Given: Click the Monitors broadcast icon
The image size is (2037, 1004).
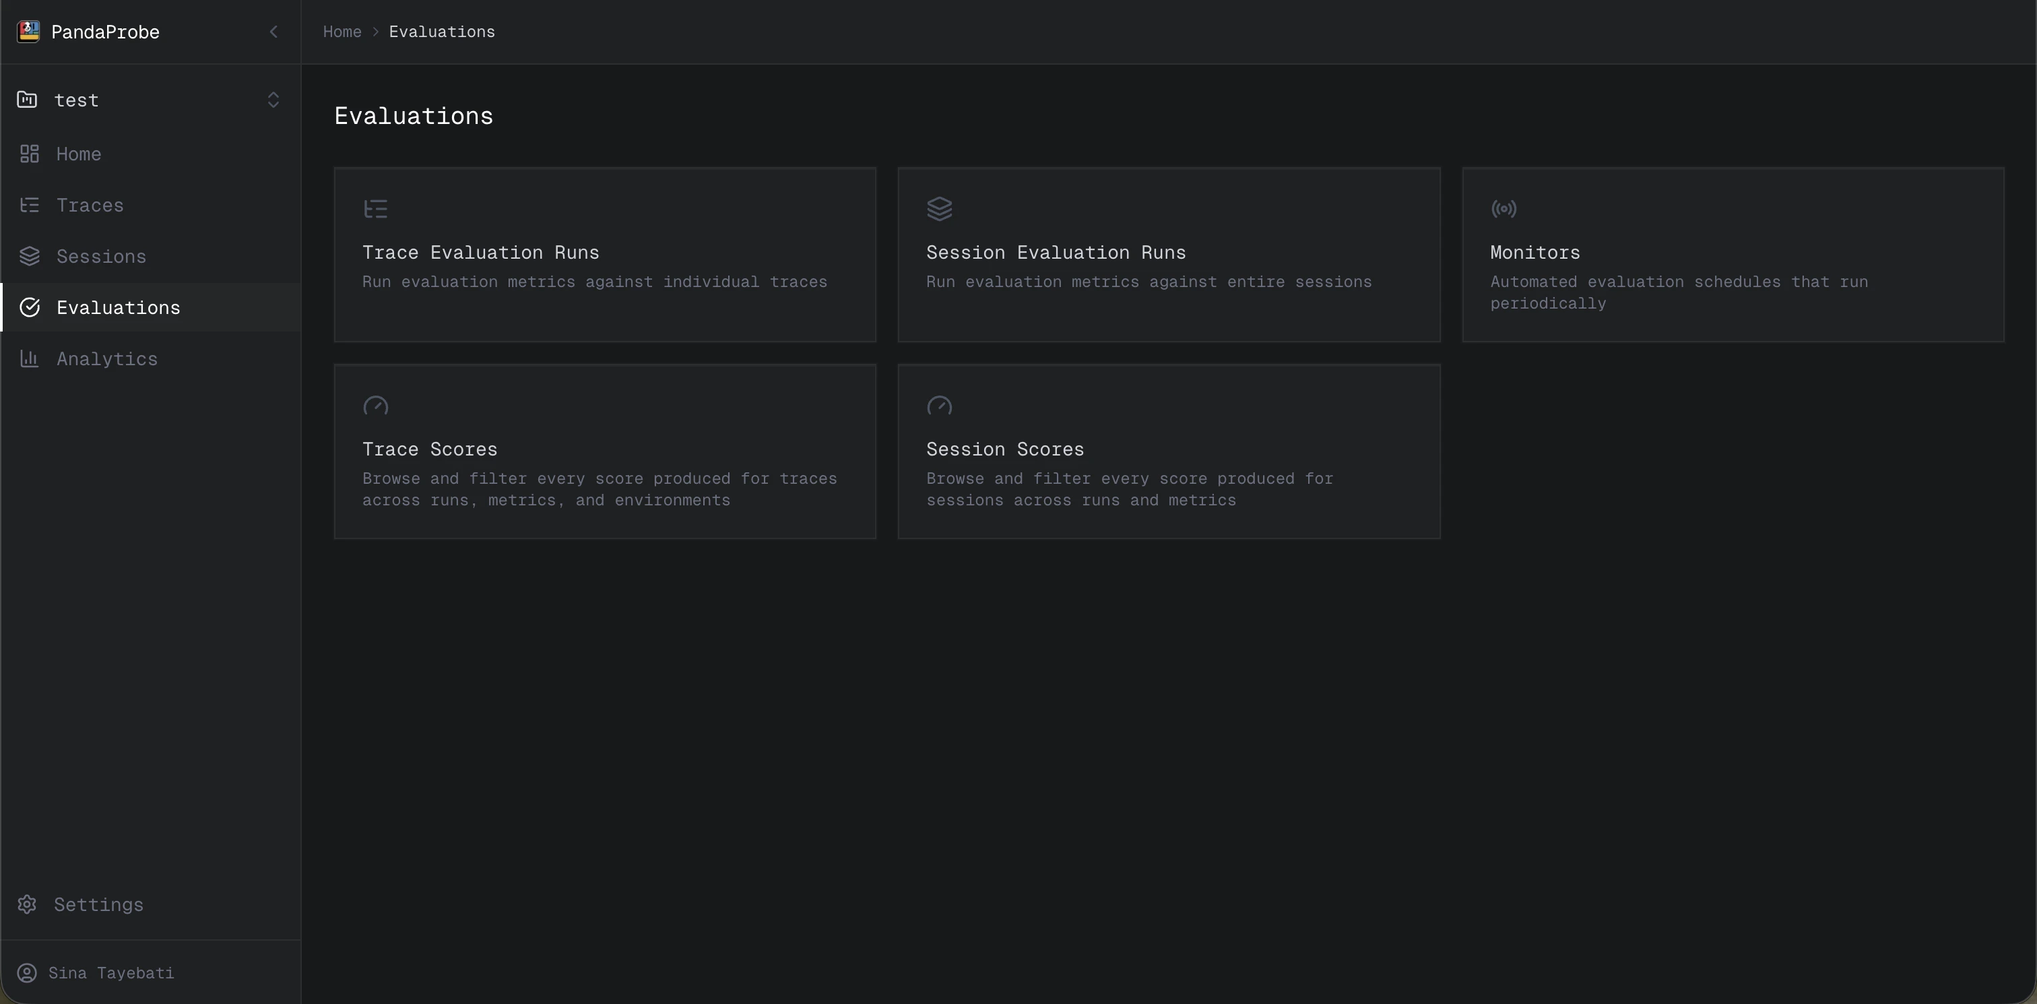Looking at the screenshot, I should [1504, 209].
